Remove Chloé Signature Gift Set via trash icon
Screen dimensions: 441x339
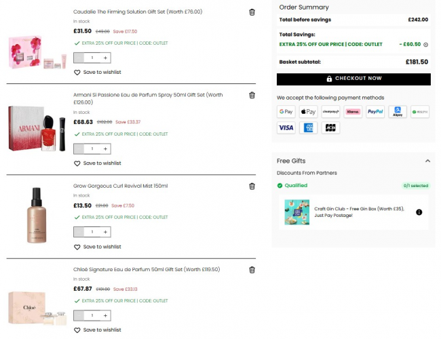click(x=252, y=270)
